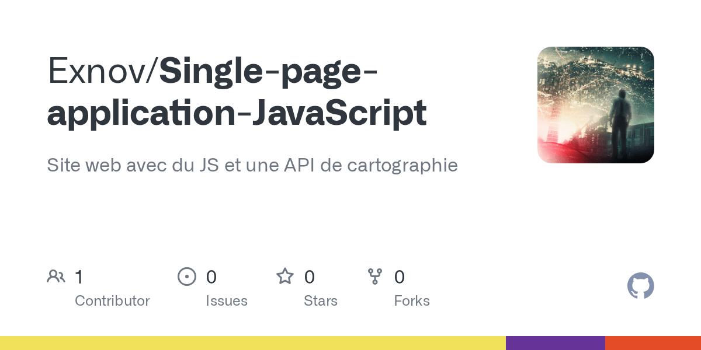Click the contributor count number 1
701x350 pixels.
point(79,277)
